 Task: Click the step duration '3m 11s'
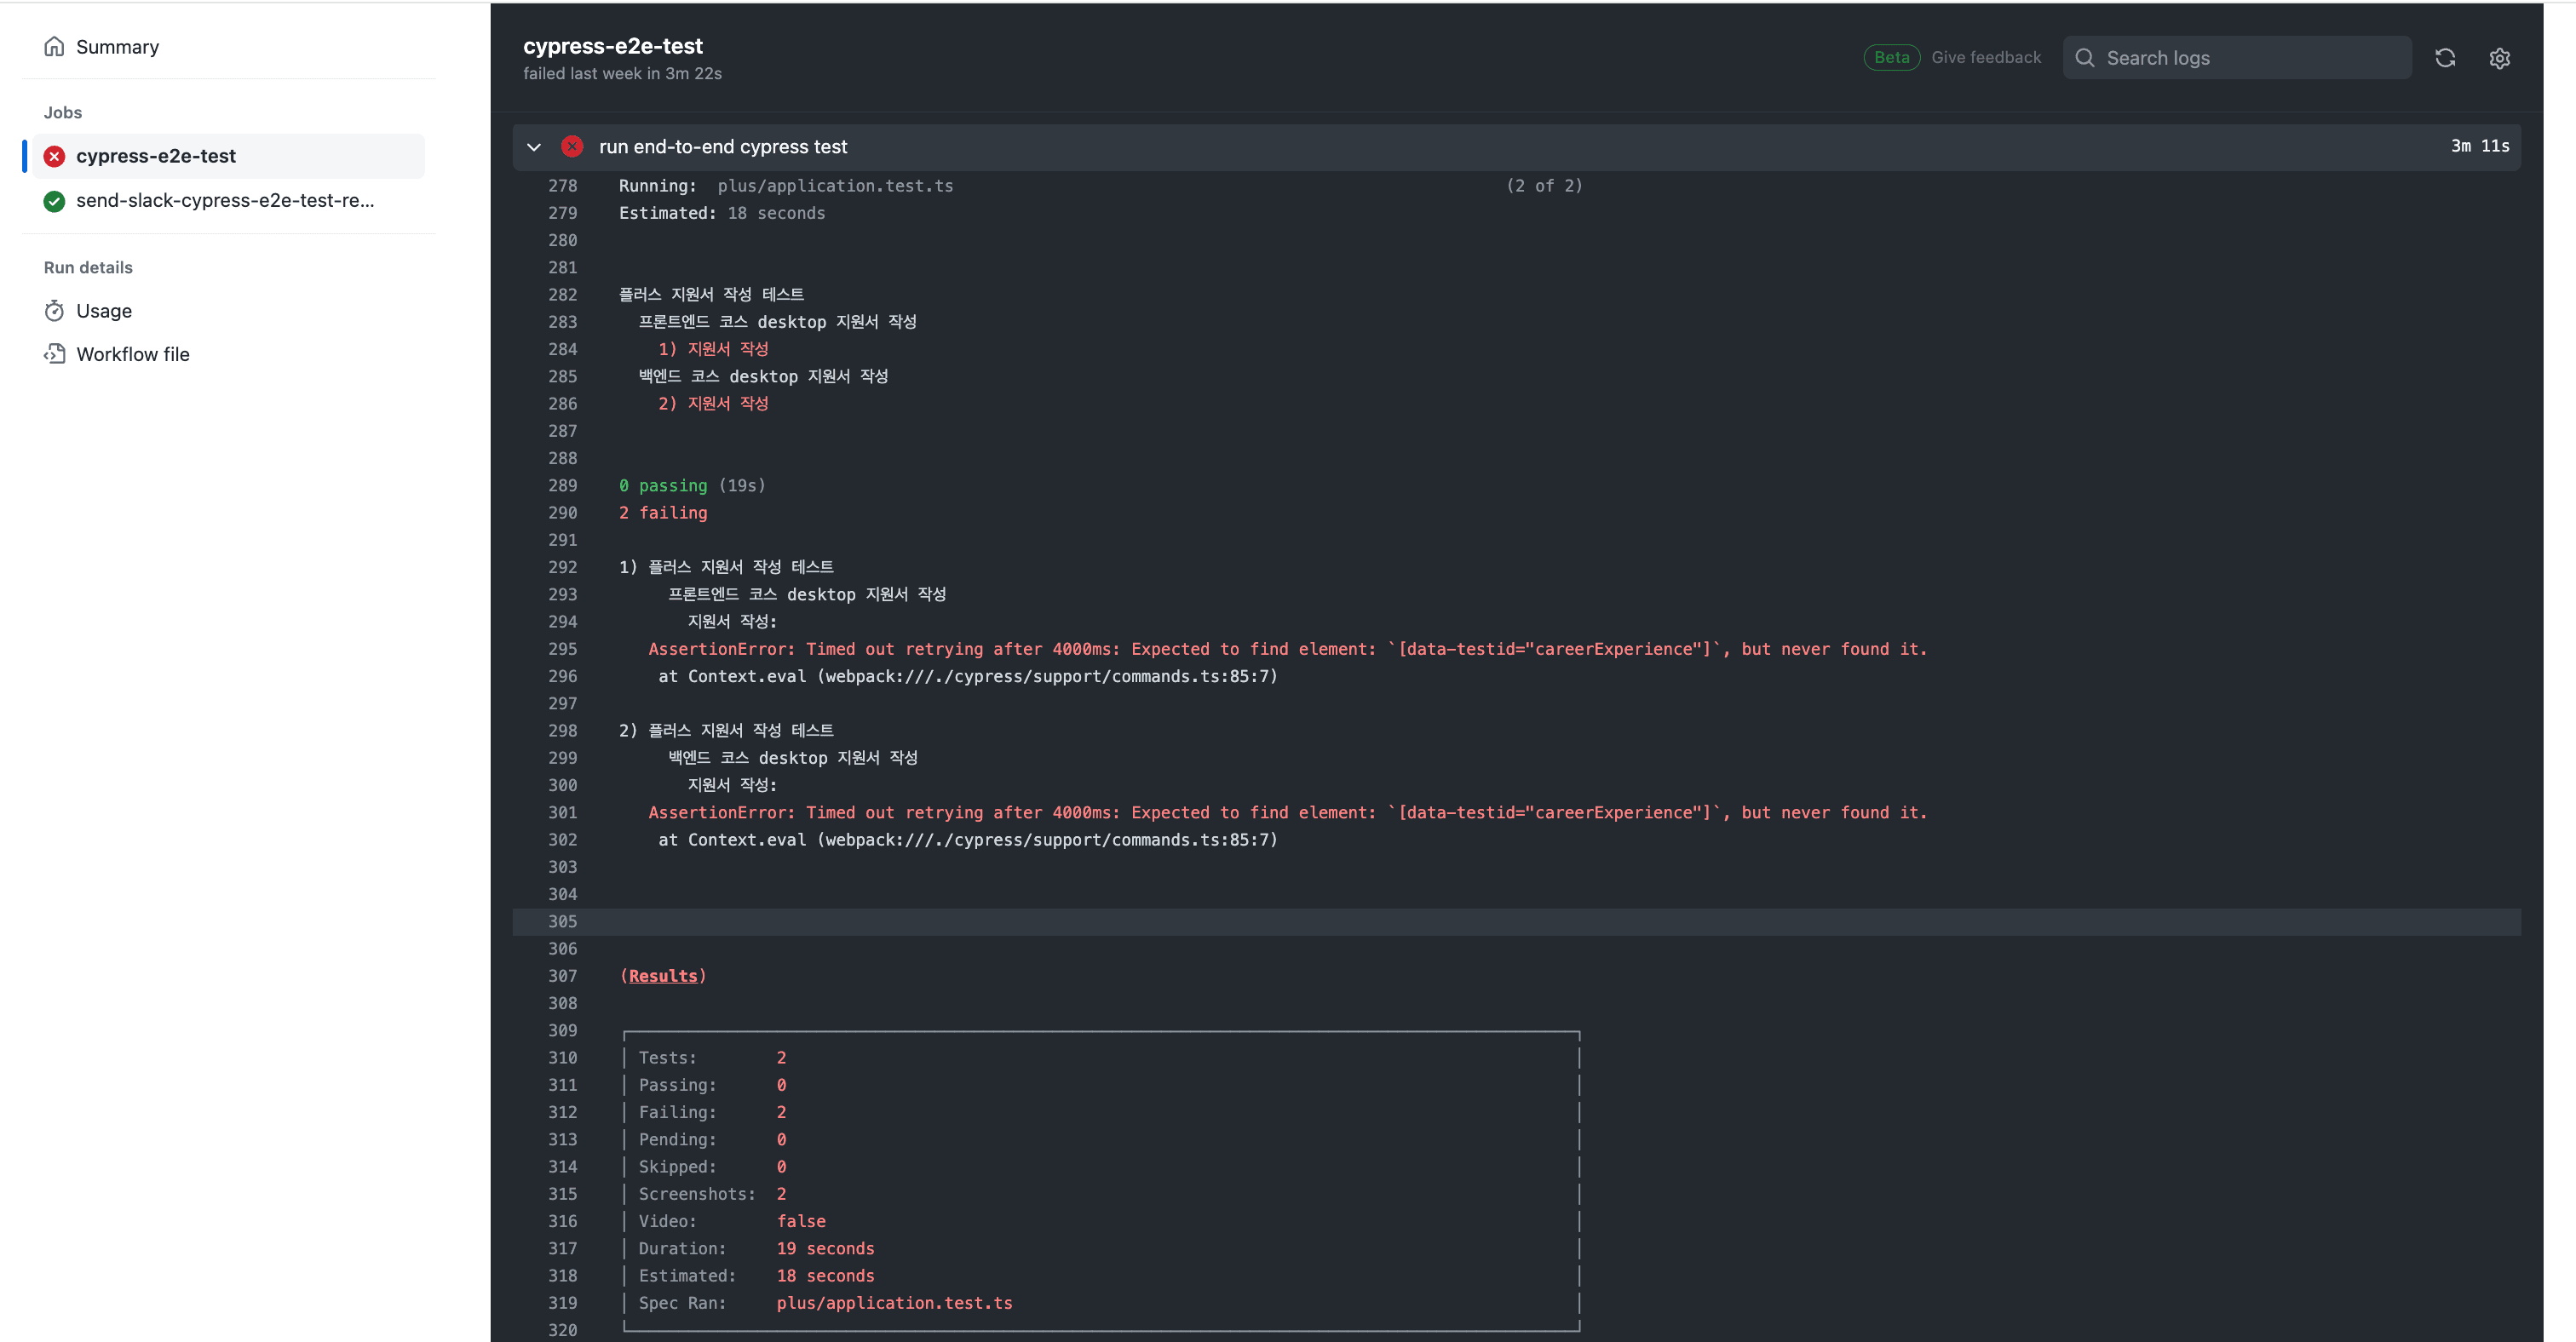coord(2479,146)
